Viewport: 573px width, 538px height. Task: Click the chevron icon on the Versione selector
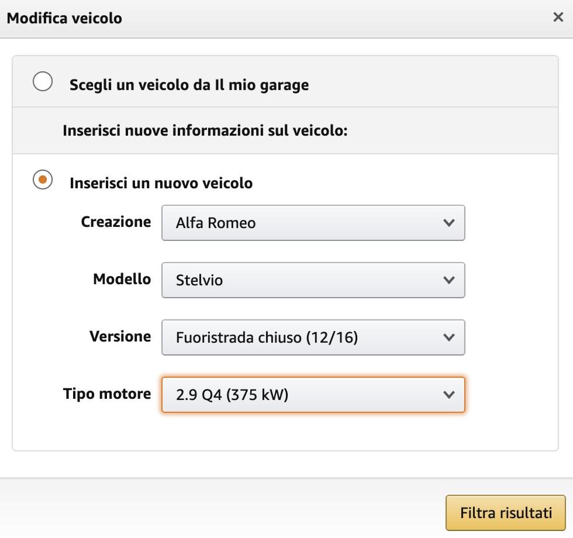click(448, 337)
